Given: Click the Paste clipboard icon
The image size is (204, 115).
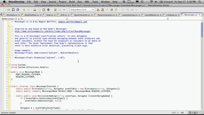Looking at the screenshot, I should click(44, 10).
